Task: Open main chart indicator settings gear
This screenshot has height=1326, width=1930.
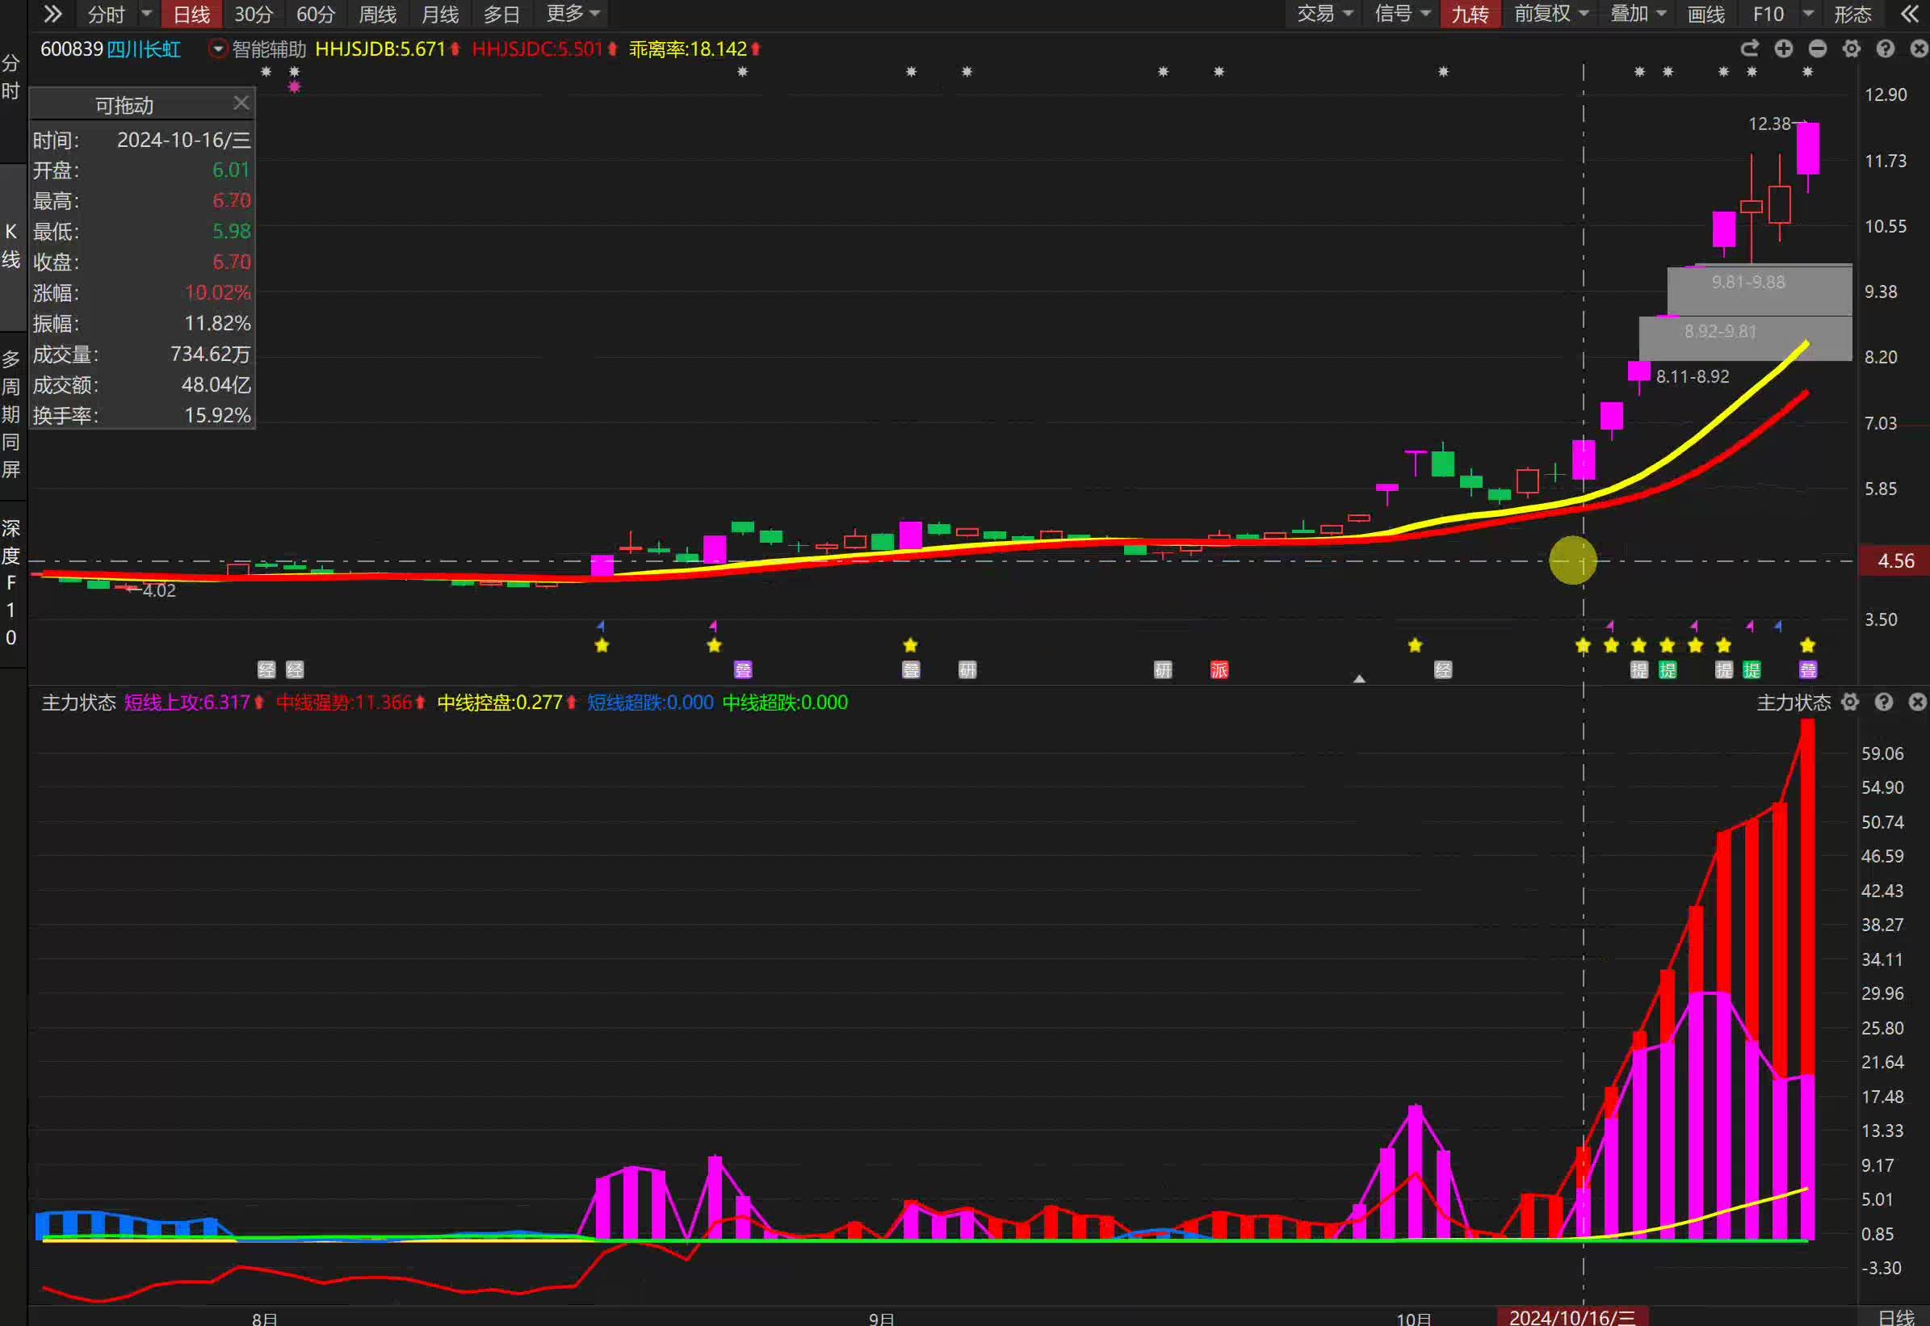Action: tap(1852, 49)
